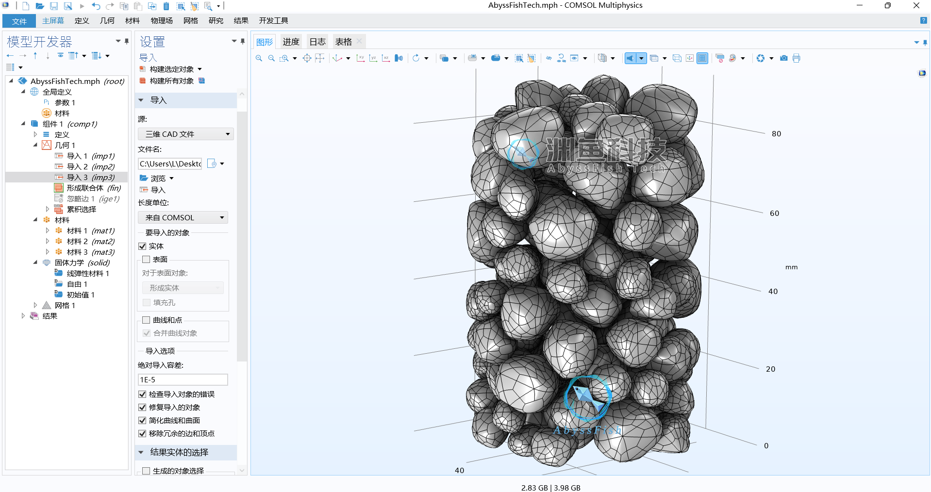This screenshot has width=931, height=492.
Task: Open the 来自 COMSOL length unit dropdown
Action: tap(183, 217)
